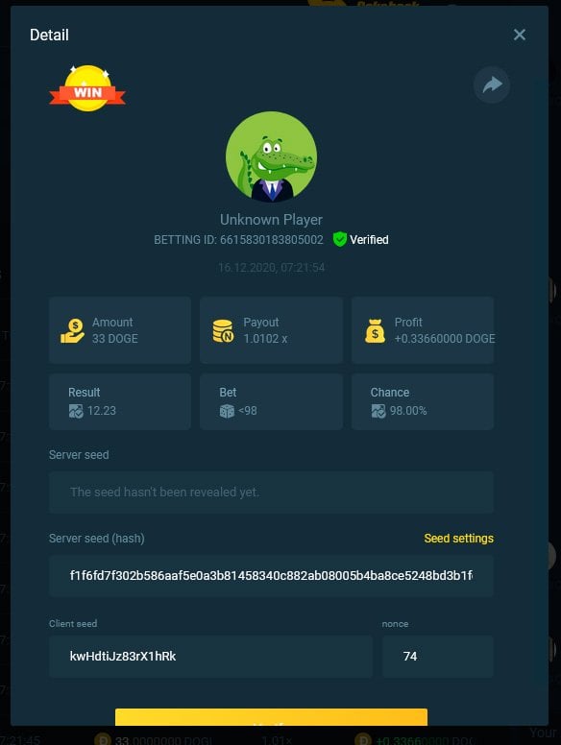Click the Result chart icon
The width and height of the screenshot is (561, 745).
coord(76,411)
